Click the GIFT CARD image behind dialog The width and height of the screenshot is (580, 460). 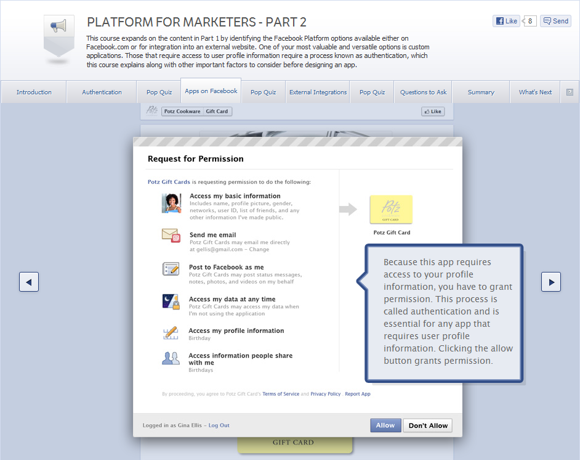click(295, 445)
